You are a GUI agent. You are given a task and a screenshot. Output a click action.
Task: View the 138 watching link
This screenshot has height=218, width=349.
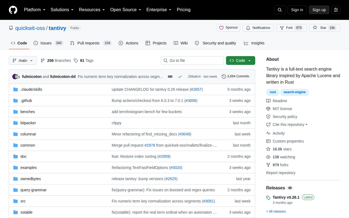tap(281, 157)
